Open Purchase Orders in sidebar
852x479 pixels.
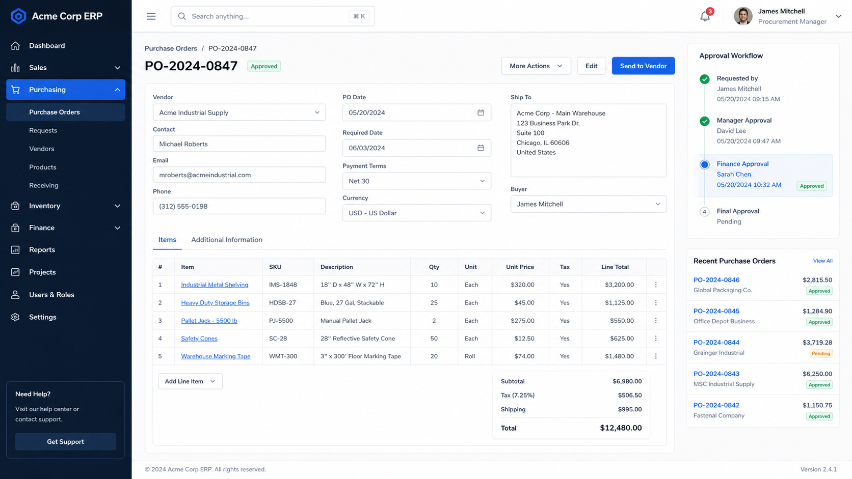tap(66, 112)
